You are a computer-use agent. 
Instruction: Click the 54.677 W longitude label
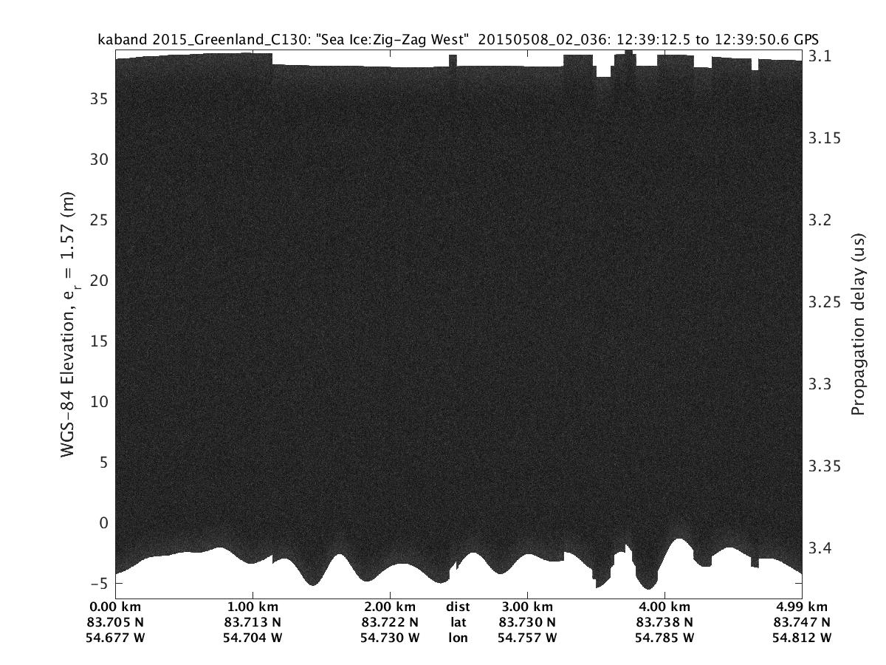pyautogui.click(x=120, y=638)
